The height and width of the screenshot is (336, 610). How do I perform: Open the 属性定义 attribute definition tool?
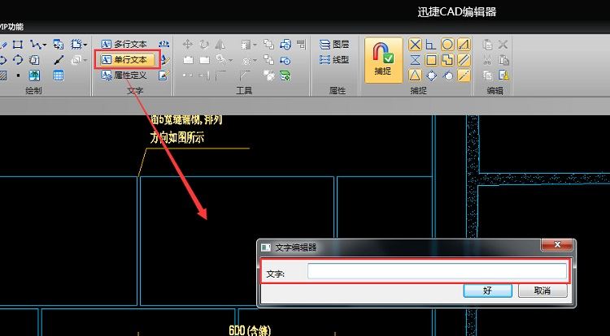[125, 75]
